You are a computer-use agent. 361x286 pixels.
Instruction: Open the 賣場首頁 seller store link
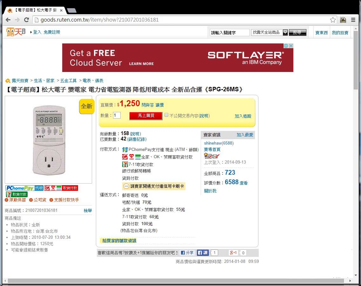click(x=212, y=149)
